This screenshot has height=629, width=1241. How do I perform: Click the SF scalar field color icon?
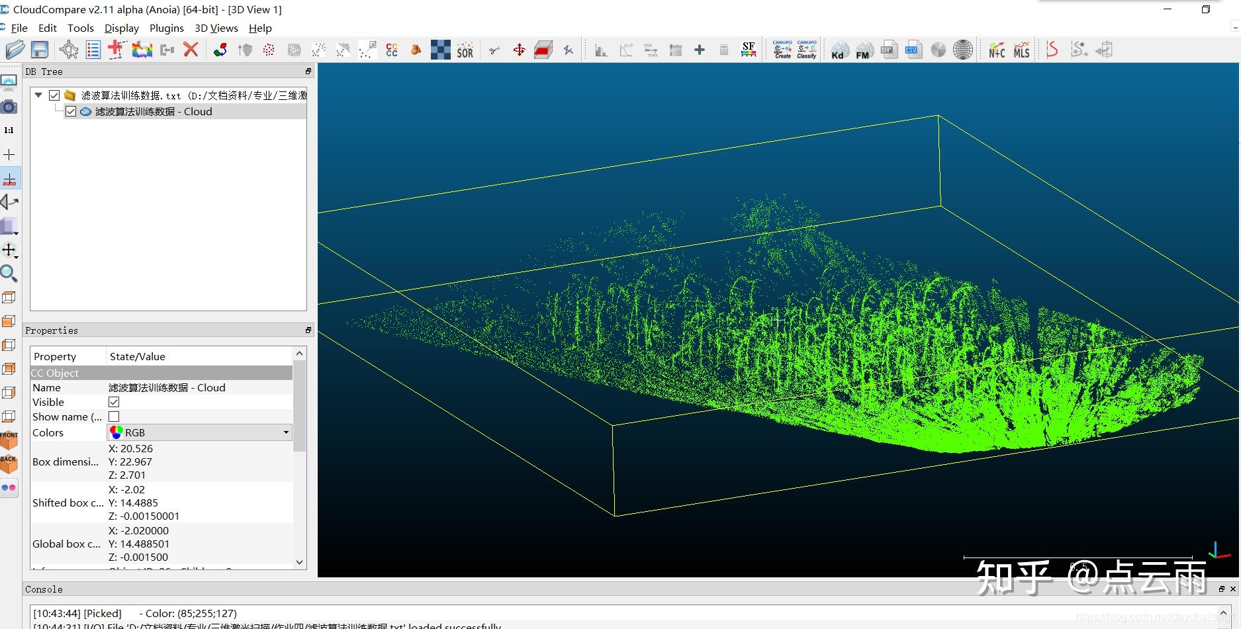click(749, 50)
